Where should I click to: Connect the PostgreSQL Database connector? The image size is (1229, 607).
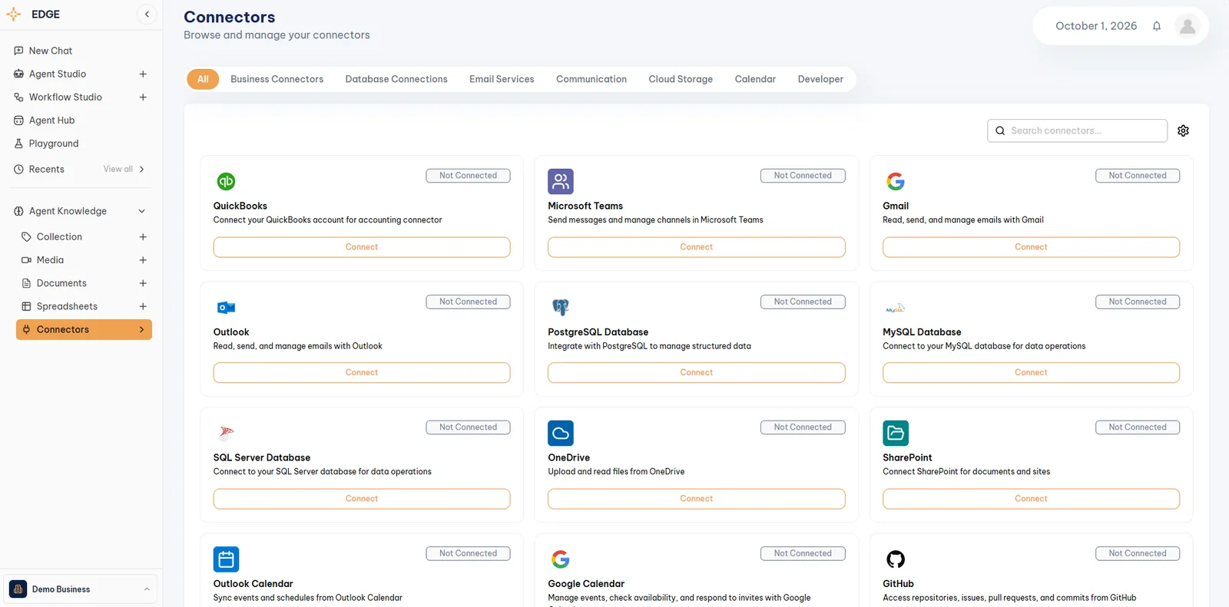[x=696, y=373]
